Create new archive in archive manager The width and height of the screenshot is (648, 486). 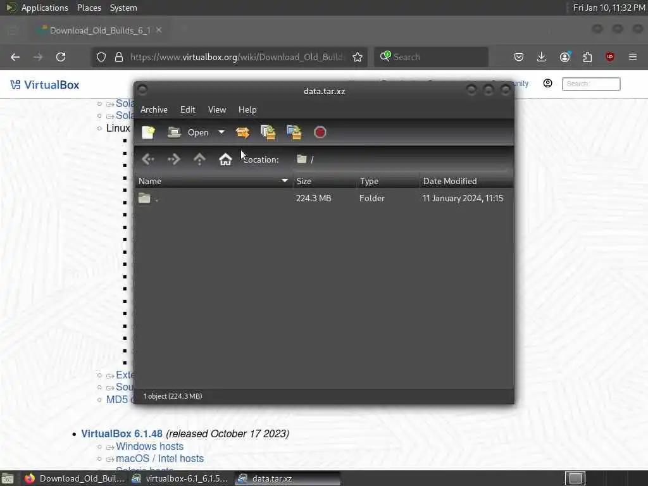148,133
